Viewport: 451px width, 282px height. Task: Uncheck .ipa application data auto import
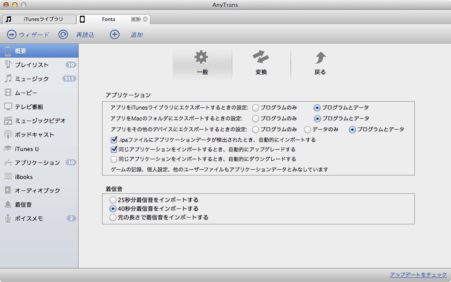(114, 140)
